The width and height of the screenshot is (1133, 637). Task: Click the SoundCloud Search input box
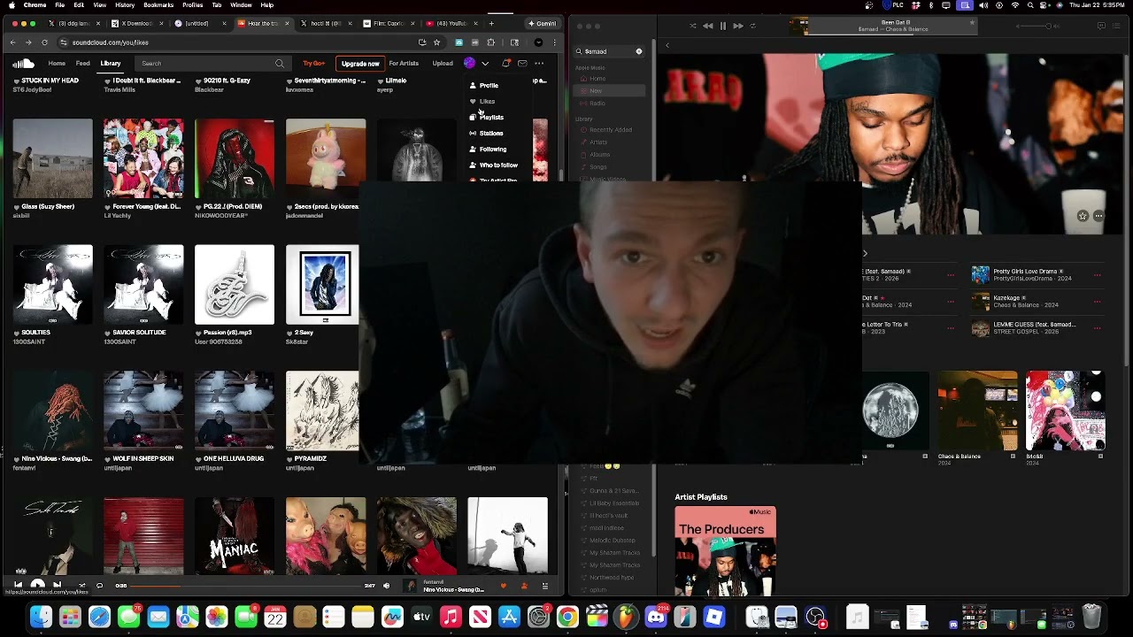(212, 64)
